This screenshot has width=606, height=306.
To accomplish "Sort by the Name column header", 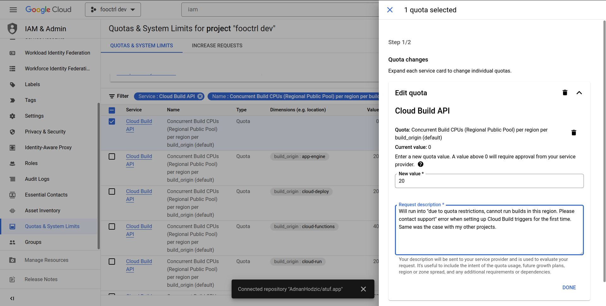I will [173, 110].
